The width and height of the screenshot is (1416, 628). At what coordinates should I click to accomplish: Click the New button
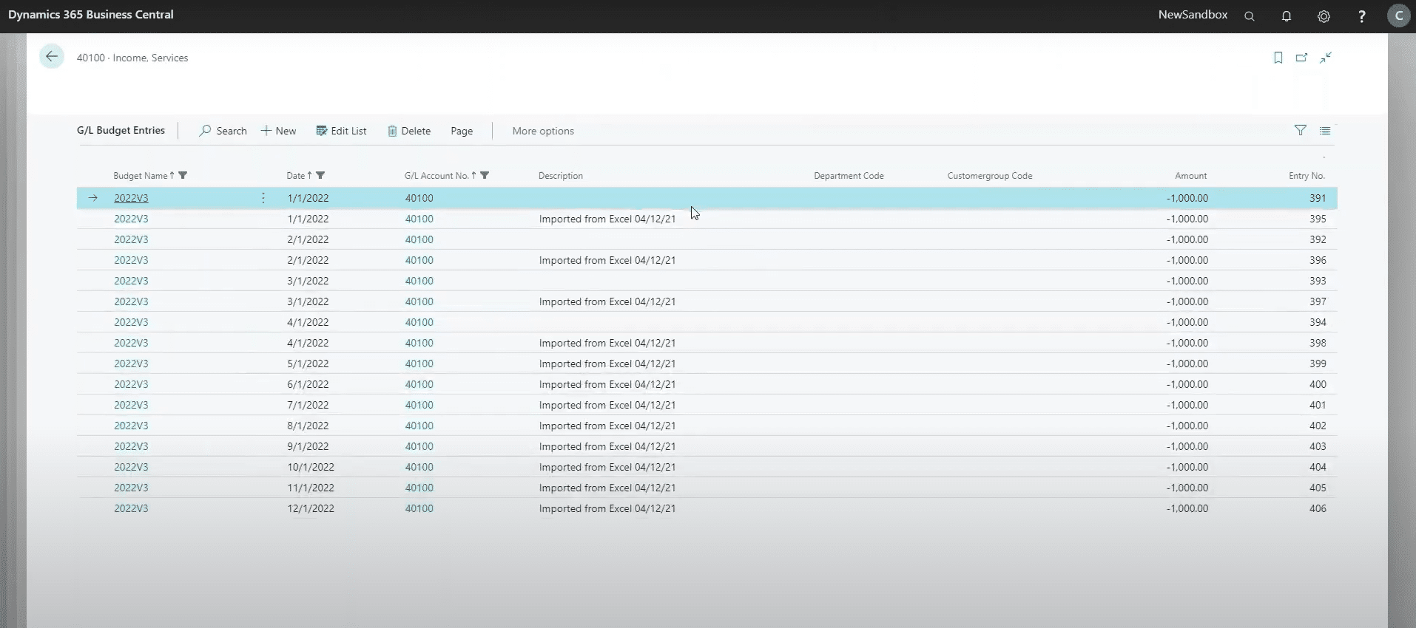[x=279, y=132]
